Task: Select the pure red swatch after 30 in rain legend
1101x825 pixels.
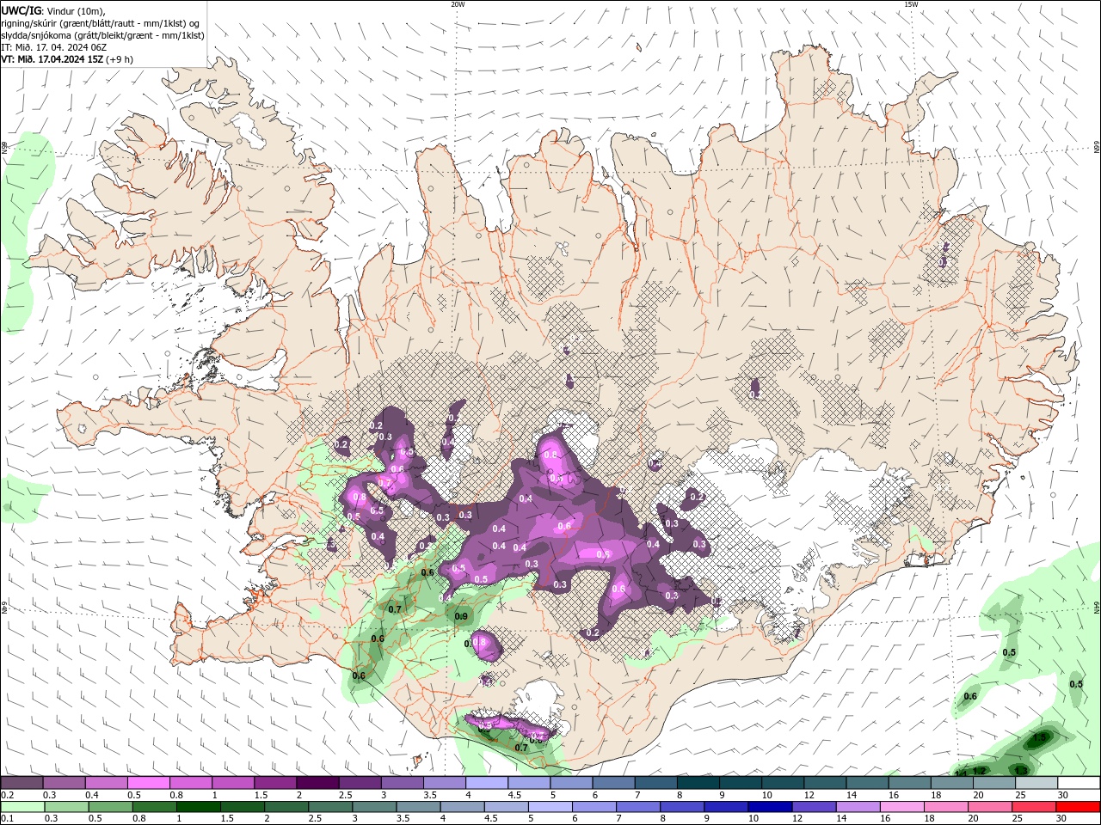Action: point(1077,807)
